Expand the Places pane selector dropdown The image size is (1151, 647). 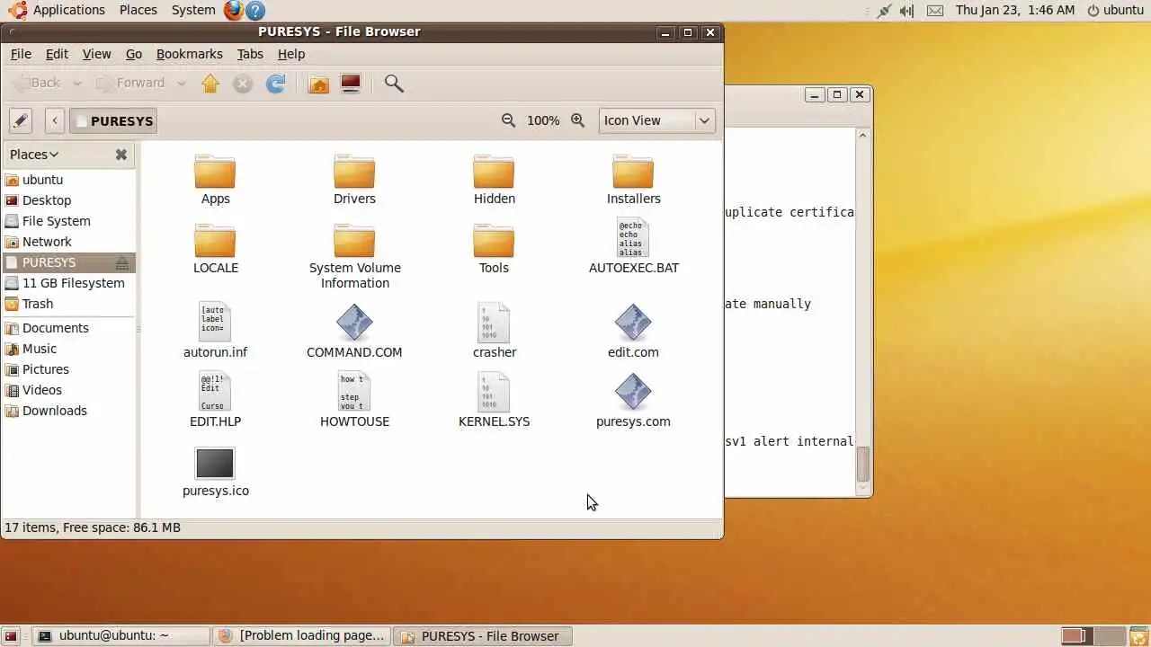point(34,155)
